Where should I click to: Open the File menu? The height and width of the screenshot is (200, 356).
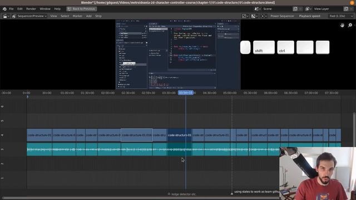click(x=11, y=9)
